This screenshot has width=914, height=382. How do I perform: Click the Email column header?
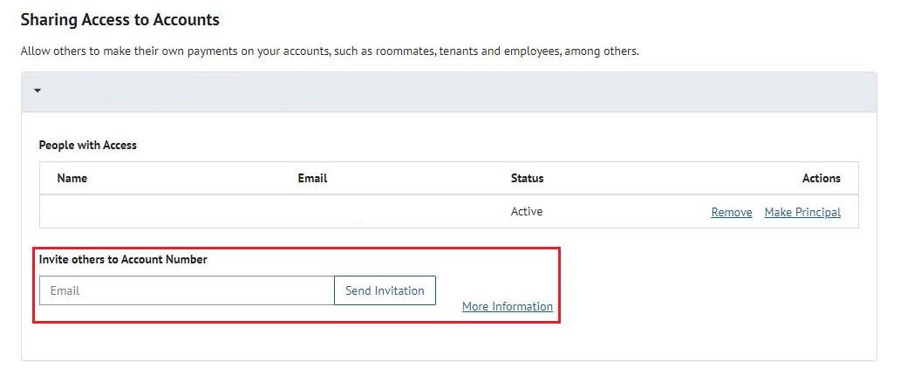point(312,178)
